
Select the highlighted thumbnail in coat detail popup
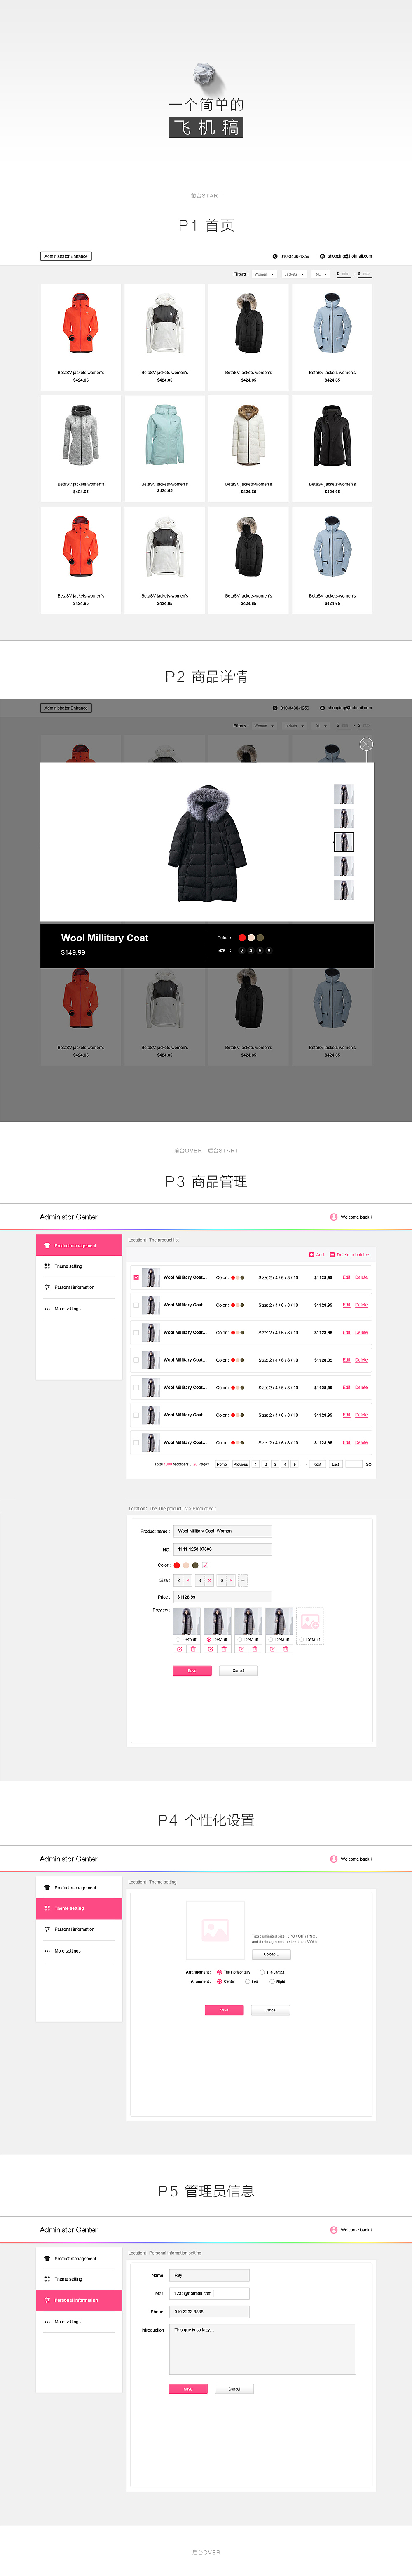coord(344,842)
